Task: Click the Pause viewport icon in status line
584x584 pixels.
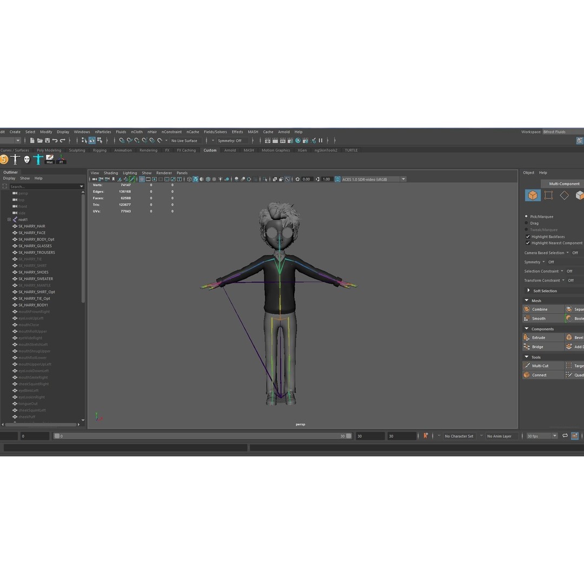Action: click(x=321, y=141)
